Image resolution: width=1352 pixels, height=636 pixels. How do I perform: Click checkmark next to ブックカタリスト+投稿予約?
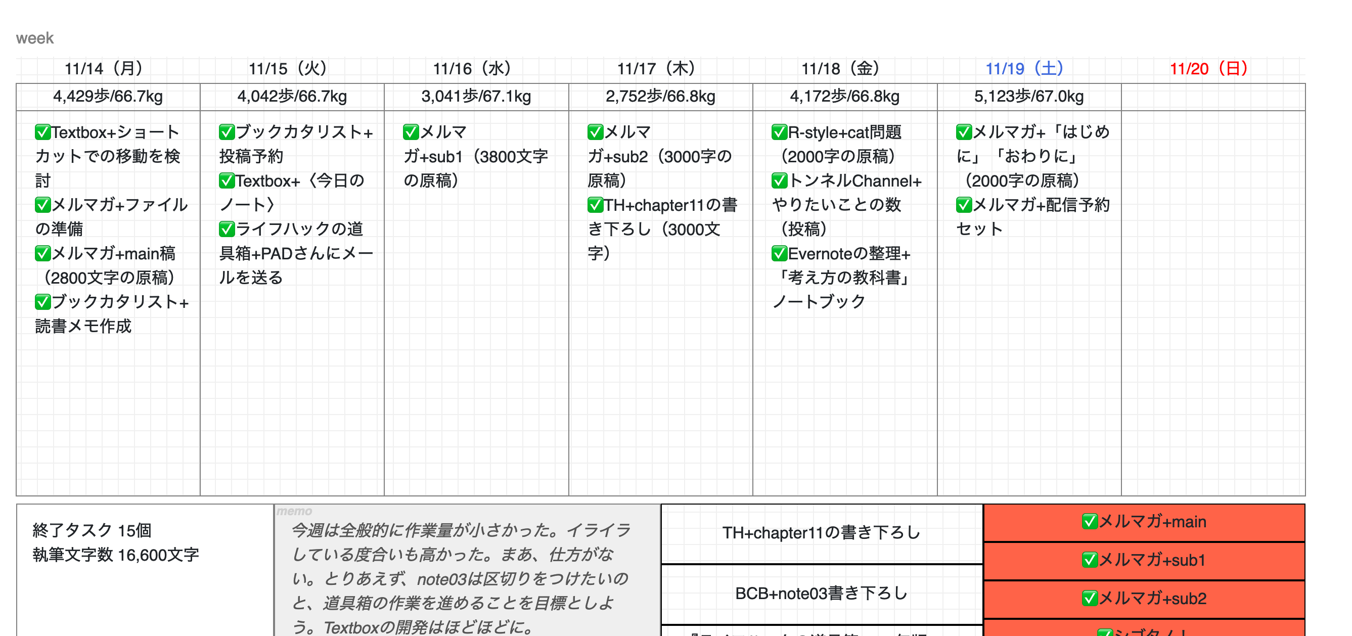coord(227,132)
